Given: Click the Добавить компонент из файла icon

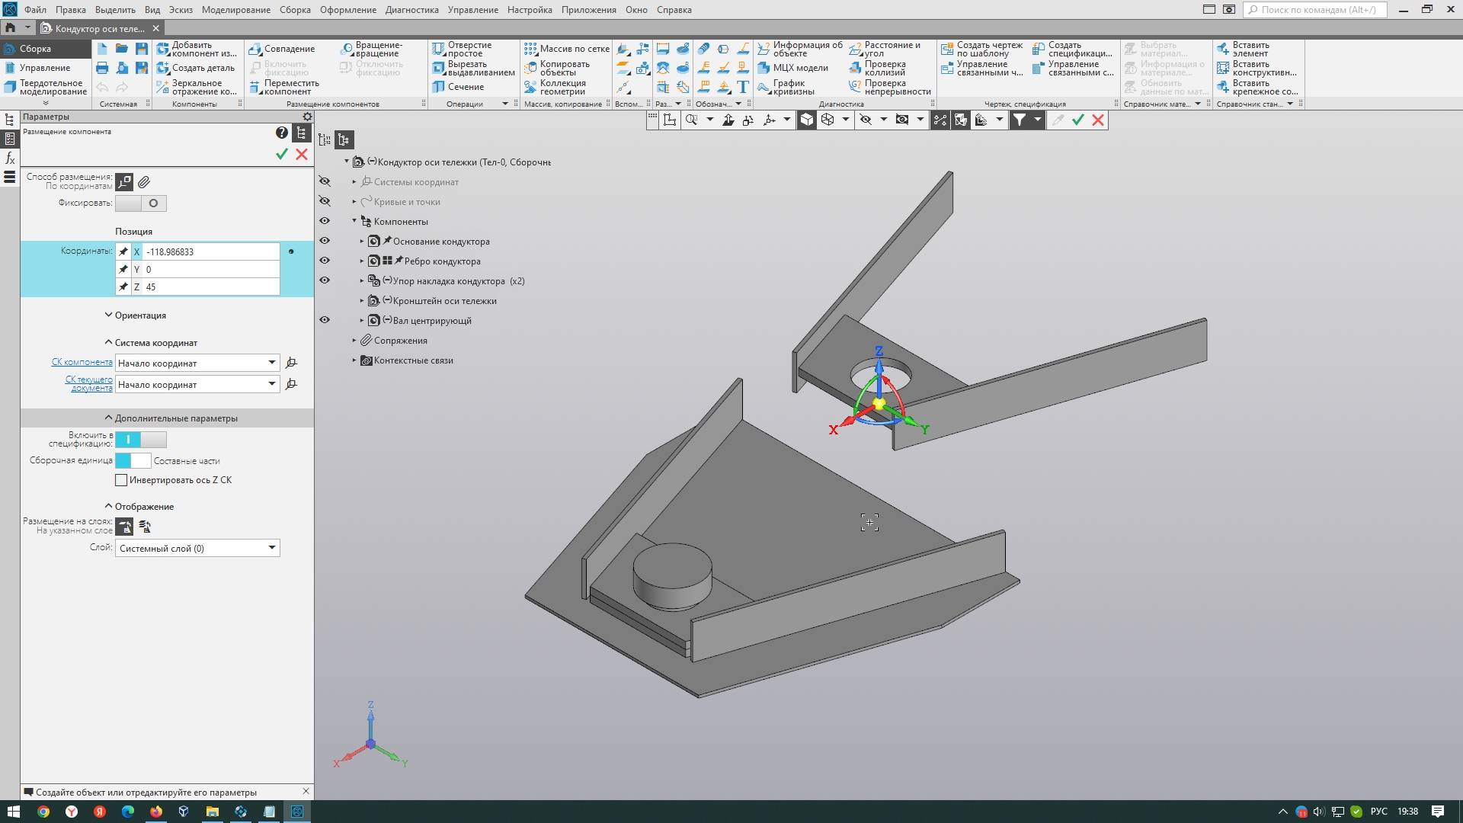Looking at the screenshot, I should [x=163, y=49].
